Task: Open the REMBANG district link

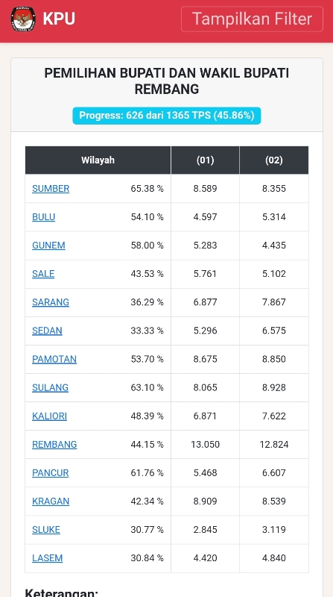Action: click(54, 444)
